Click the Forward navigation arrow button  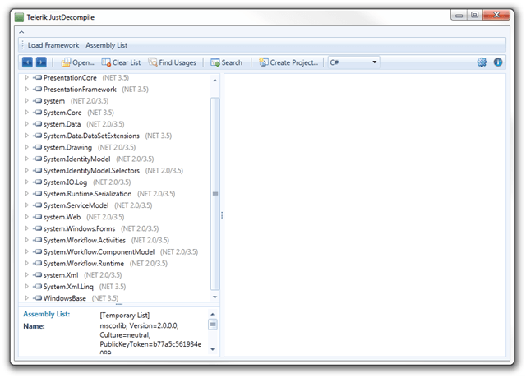pyautogui.click(x=41, y=62)
